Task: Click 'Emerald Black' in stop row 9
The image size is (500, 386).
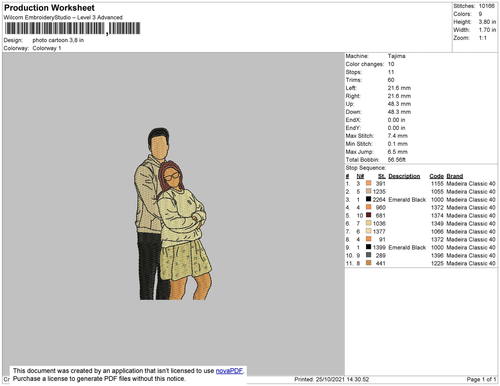Action: click(407, 247)
